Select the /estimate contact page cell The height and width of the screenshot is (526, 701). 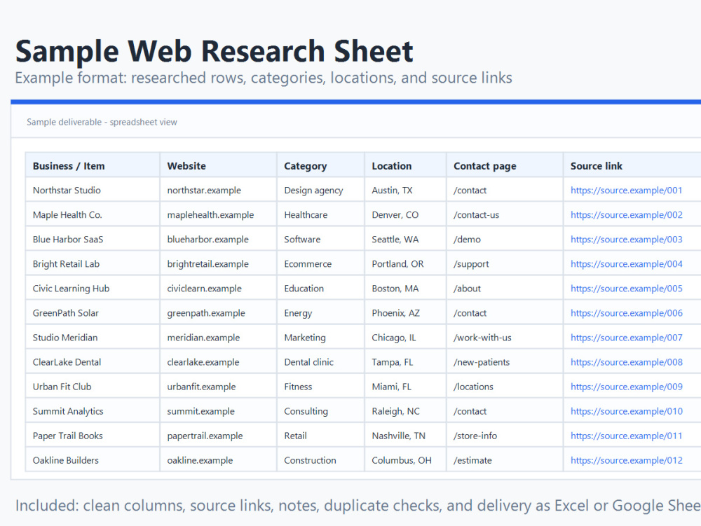(x=505, y=460)
